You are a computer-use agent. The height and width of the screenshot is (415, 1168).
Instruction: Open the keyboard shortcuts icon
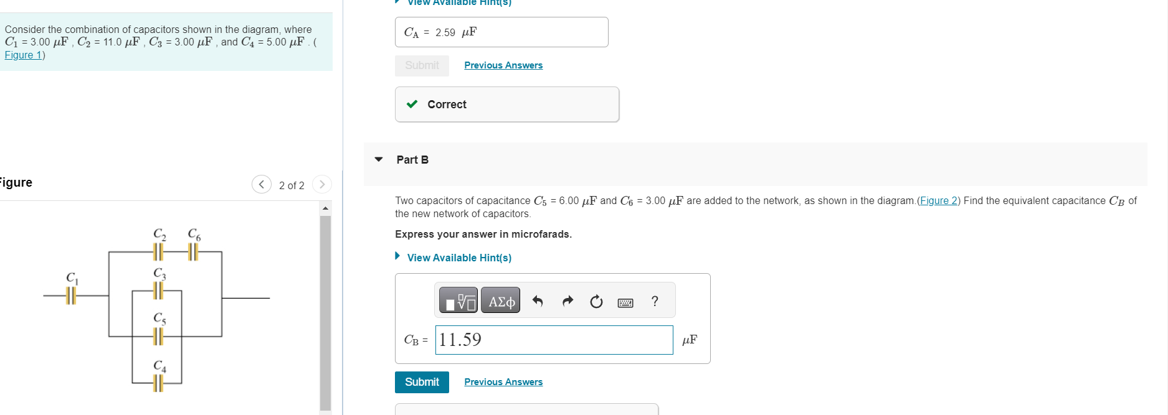pos(625,302)
